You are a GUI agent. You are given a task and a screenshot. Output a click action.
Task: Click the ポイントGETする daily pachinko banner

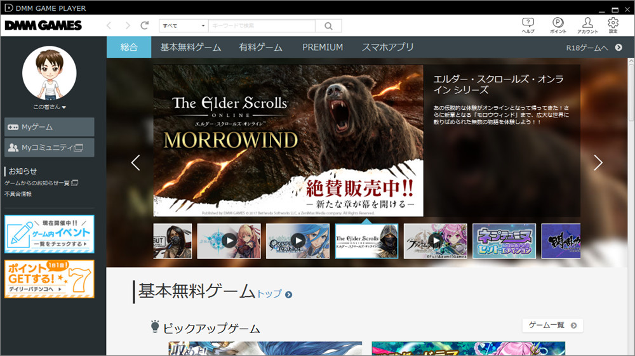coord(50,279)
